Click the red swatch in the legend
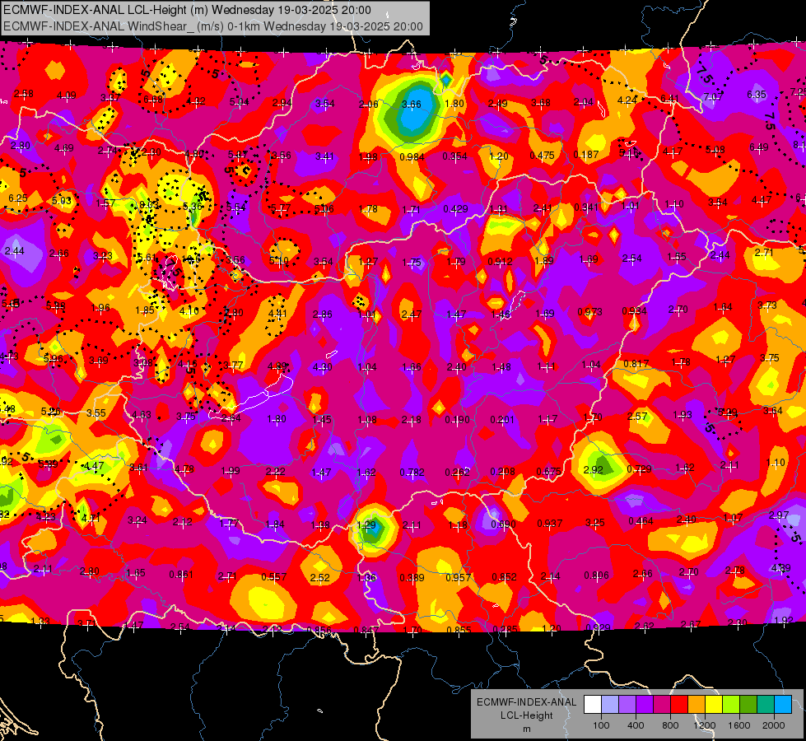This screenshot has width=806, height=741. click(679, 704)
